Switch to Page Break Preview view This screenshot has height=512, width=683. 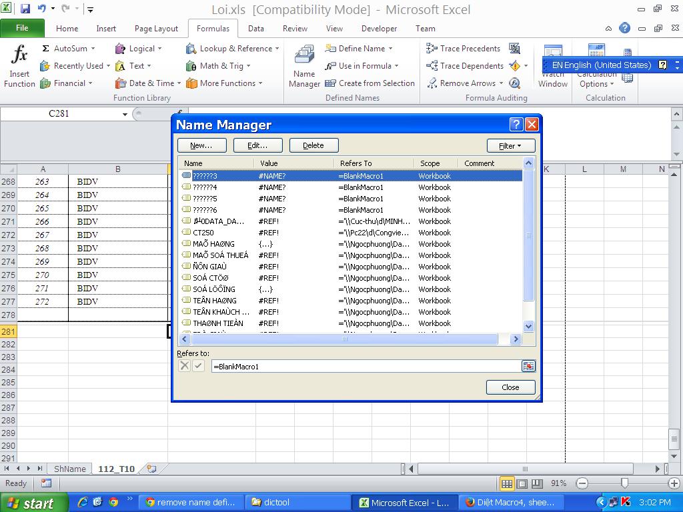[537, 483]
